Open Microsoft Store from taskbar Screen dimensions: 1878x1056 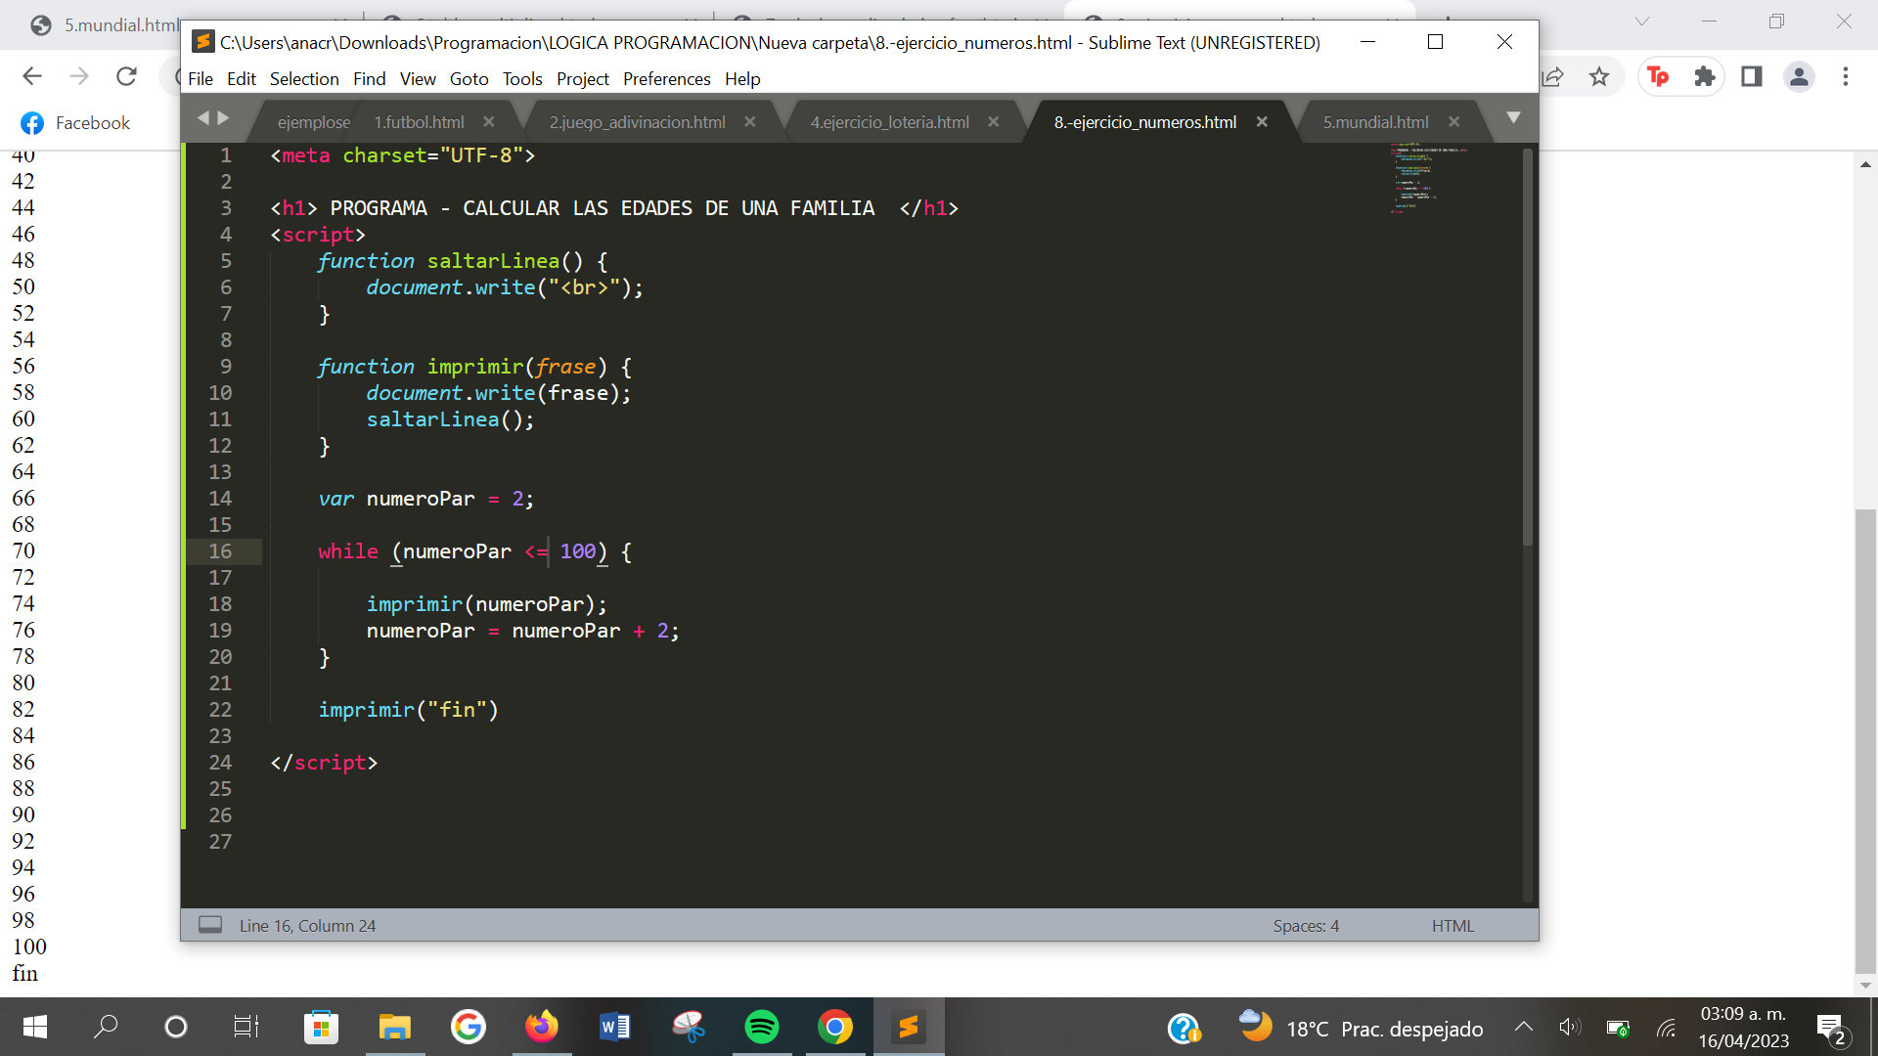[321, 1028]
